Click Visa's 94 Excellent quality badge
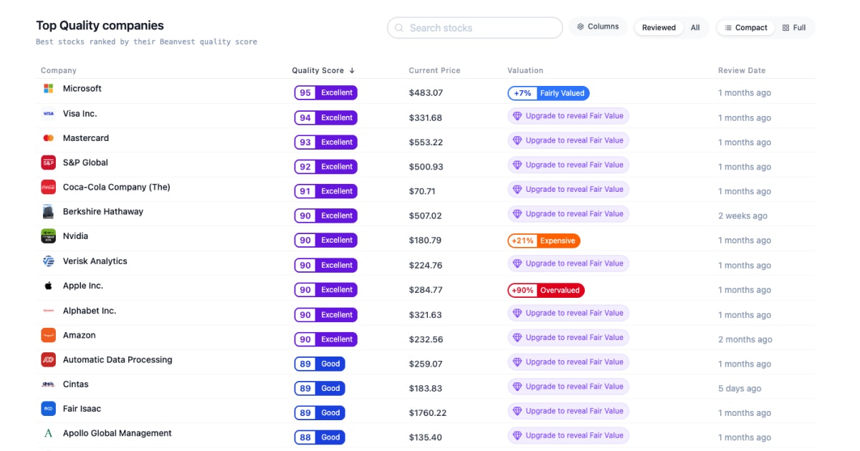This screenshot has width=860, height=451. tap(325, 117)
